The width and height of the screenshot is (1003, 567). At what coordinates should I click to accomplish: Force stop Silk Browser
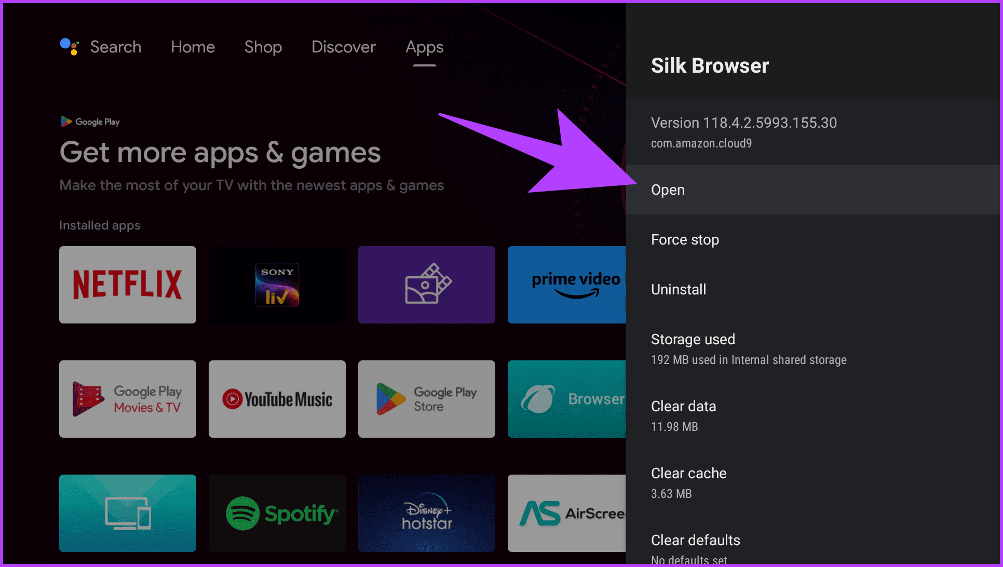[x=685, y=239]
